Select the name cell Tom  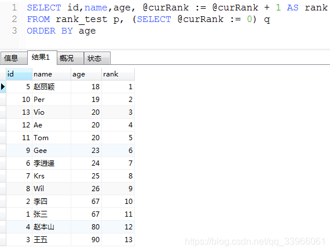click(x=52, y=138)
